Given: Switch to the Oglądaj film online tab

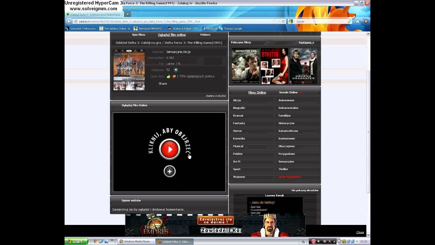Looking at the screenshot, I should [172, 35].
